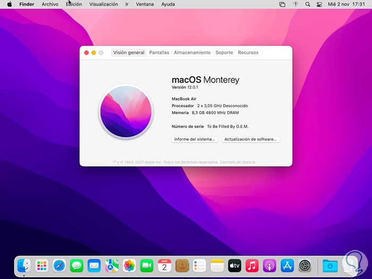Screen dimensions: 372x279
Task: Click the screen mirroring menu bar icon
Action: click(x=282, y=4)
